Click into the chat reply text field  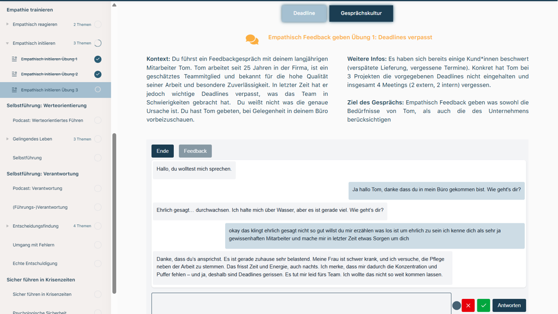tap(301, 304)
